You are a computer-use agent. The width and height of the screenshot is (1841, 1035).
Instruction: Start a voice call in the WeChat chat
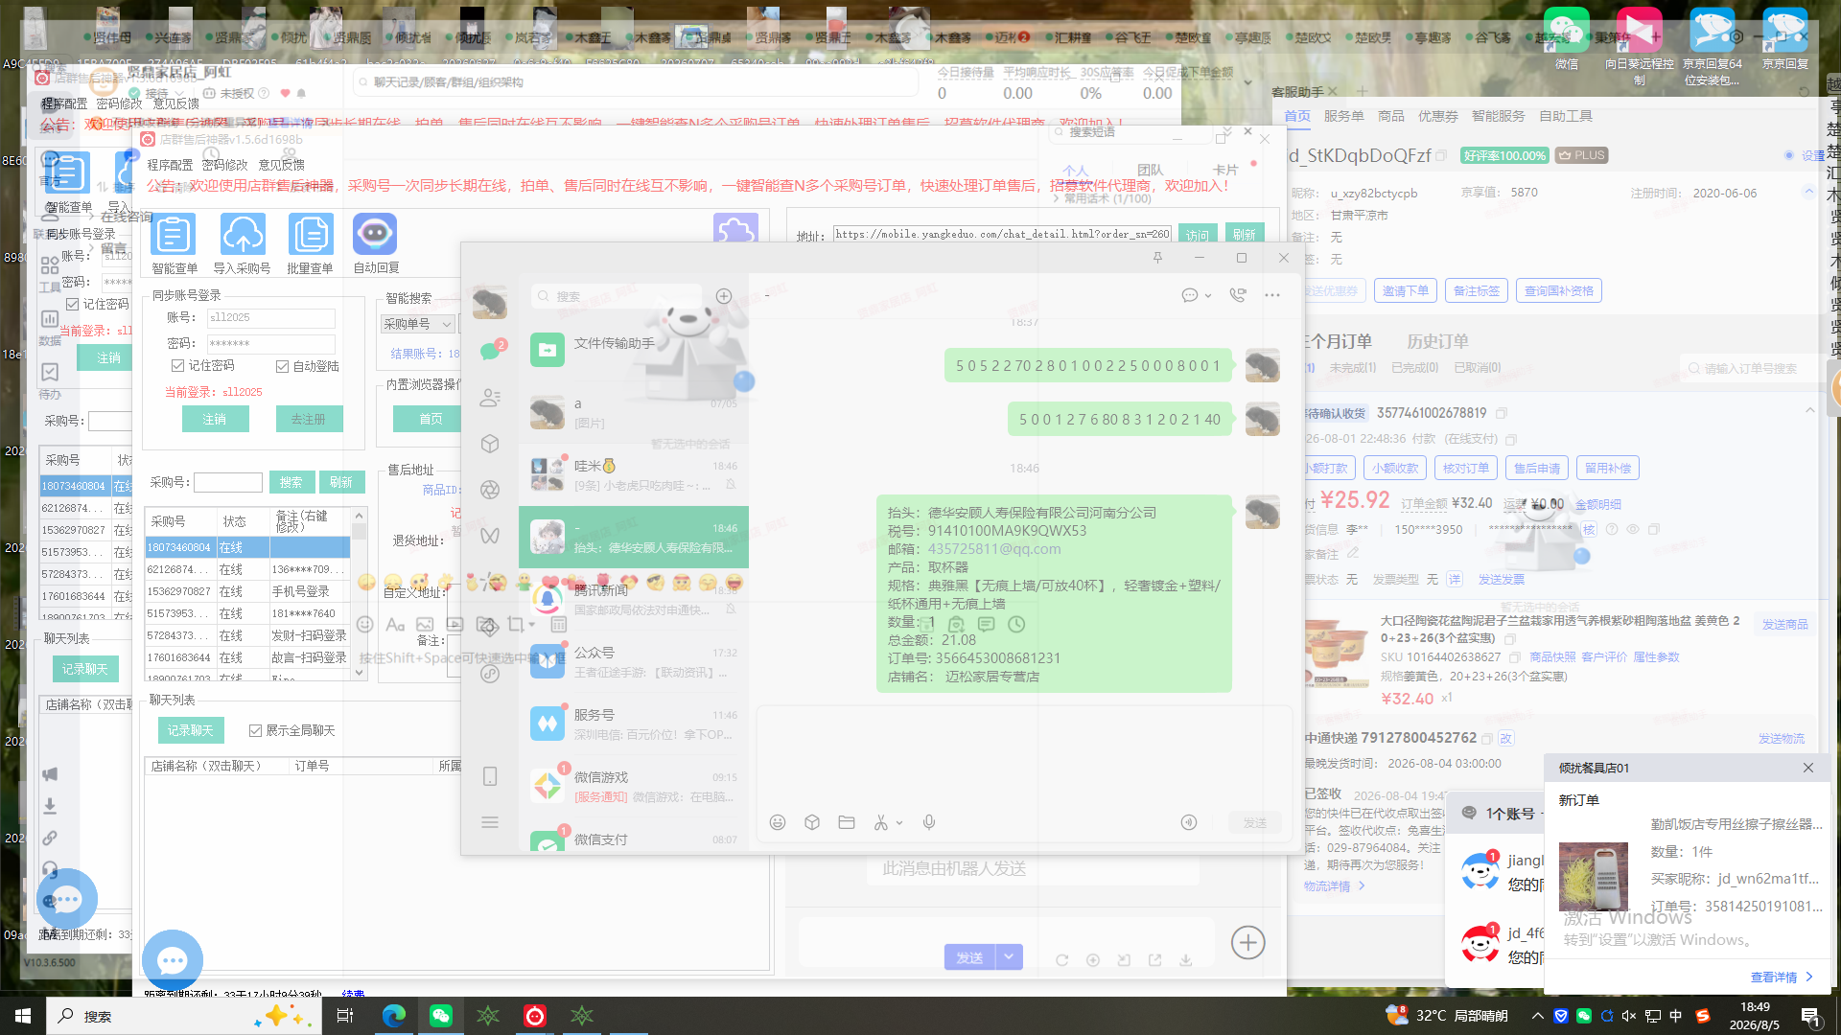click(1238, 295)
